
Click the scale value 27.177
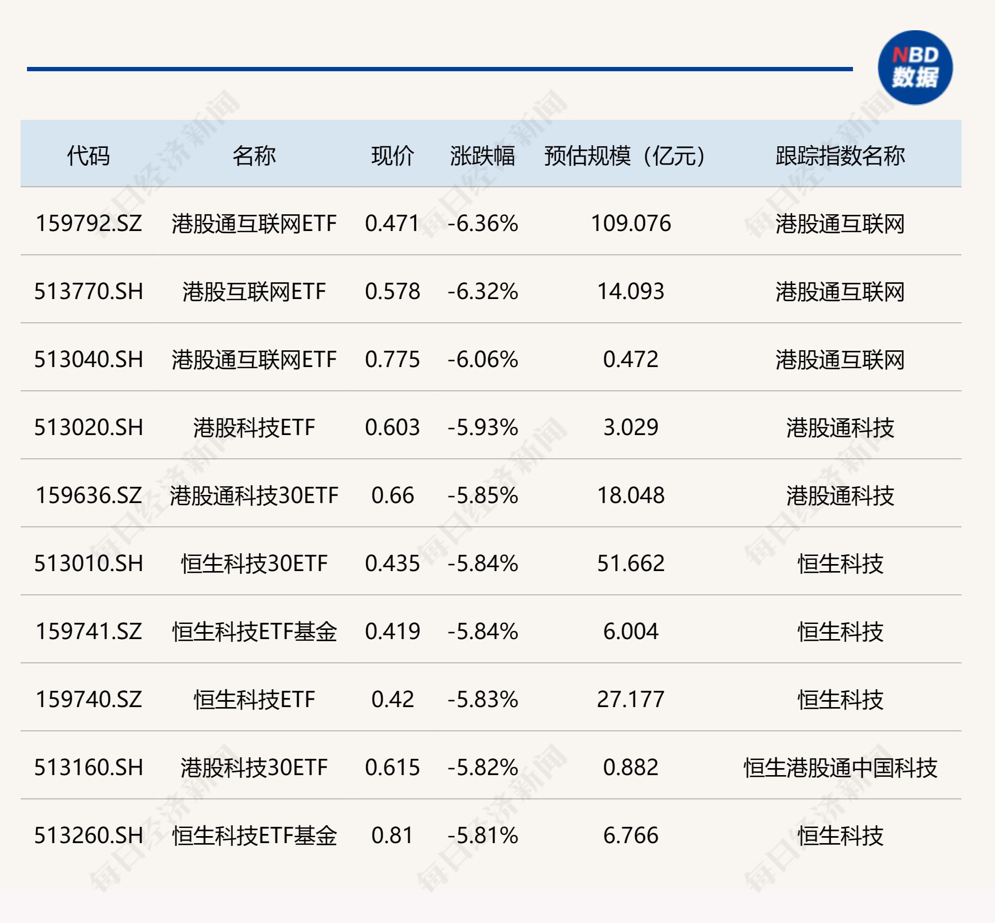(x=631, y=700)
